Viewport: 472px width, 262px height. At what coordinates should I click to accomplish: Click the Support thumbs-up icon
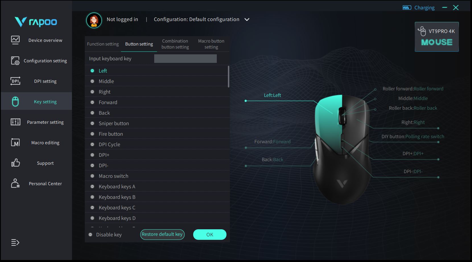tap(15, 163)
